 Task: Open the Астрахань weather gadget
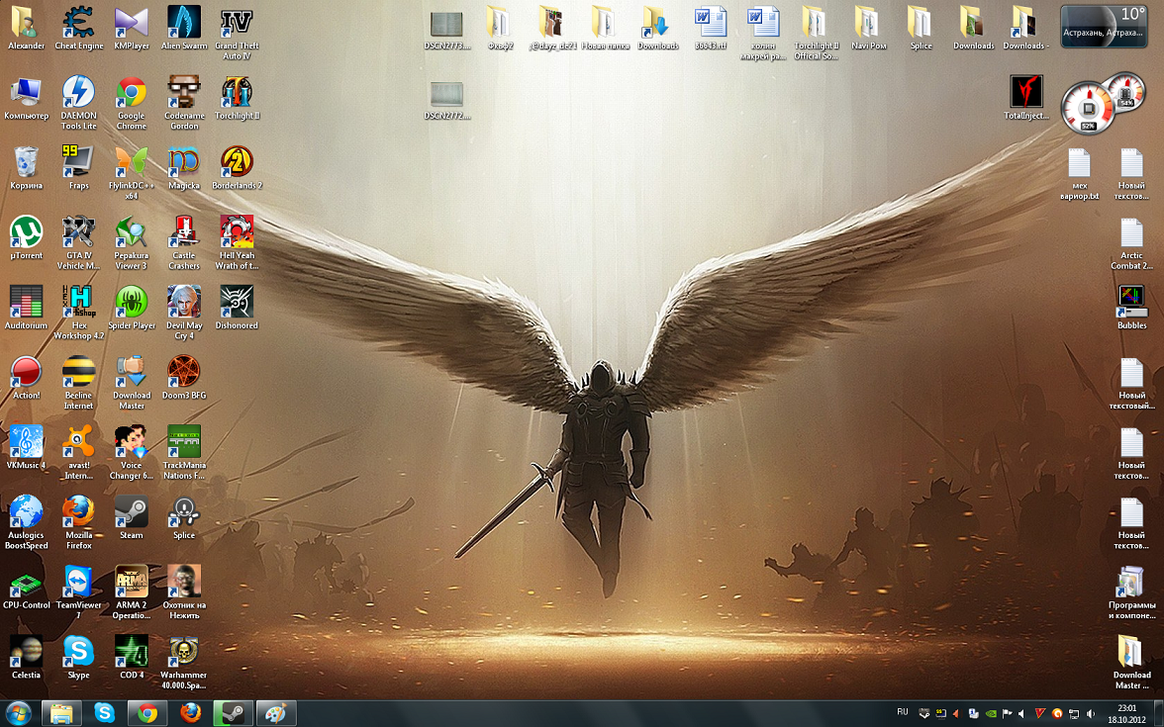(x=1103, y=26)
